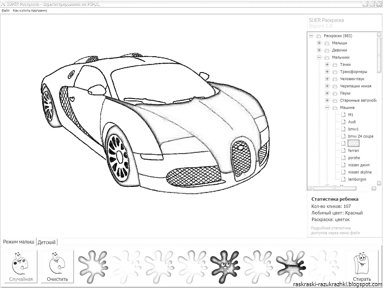Click the Человек-паук folder icon
This screenshot has height=288, width=383.
click(x=335, y=79)
